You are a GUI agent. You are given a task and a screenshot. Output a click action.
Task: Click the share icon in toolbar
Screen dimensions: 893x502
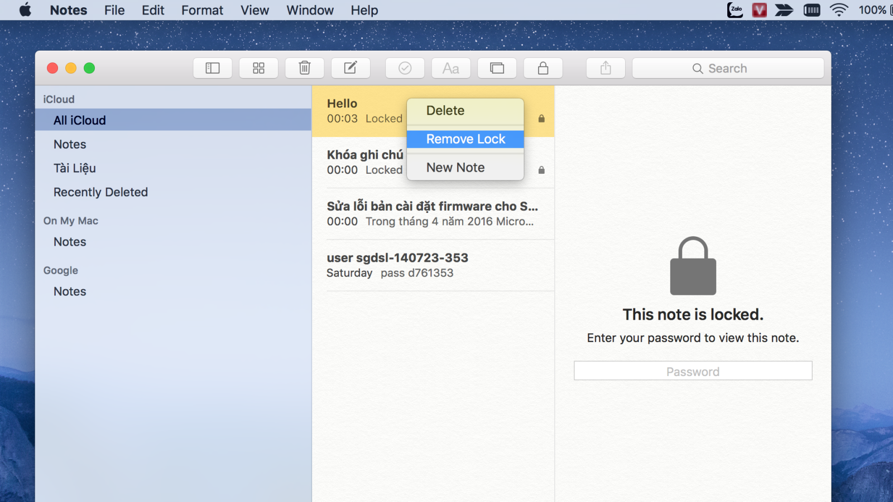point(606,68)
